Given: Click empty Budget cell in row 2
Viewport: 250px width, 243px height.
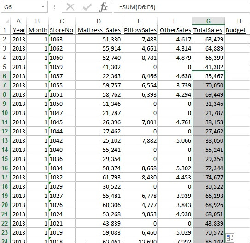Looking at the screenshot, I should [x=237, y=39].
